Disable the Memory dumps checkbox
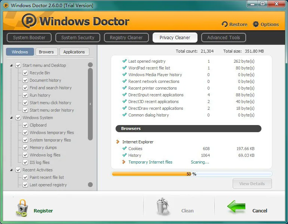 pyautogui.click(x=25, y=147)
